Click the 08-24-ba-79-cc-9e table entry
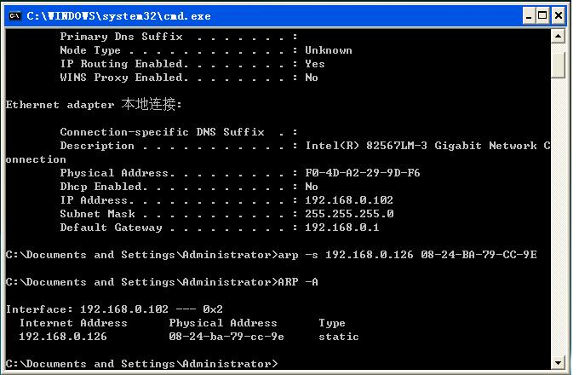 pos(226,337)
